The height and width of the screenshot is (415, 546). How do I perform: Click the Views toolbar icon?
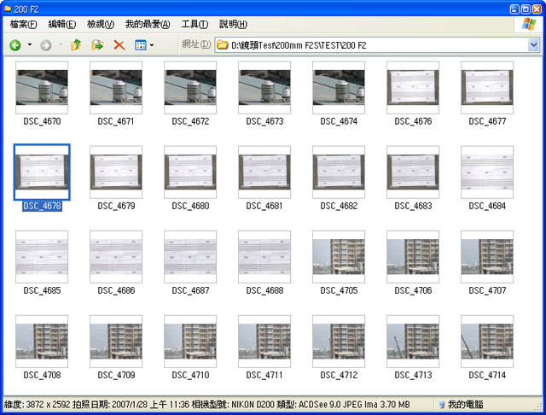141,45
